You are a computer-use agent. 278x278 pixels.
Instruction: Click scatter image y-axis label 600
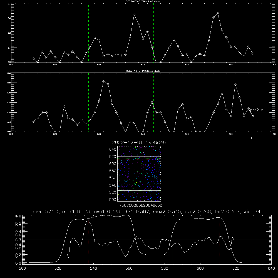tap(113, 164)
